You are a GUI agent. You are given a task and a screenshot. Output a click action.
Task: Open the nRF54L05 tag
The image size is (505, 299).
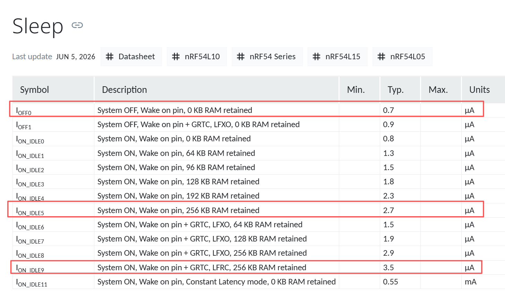[x=402, y=56]
